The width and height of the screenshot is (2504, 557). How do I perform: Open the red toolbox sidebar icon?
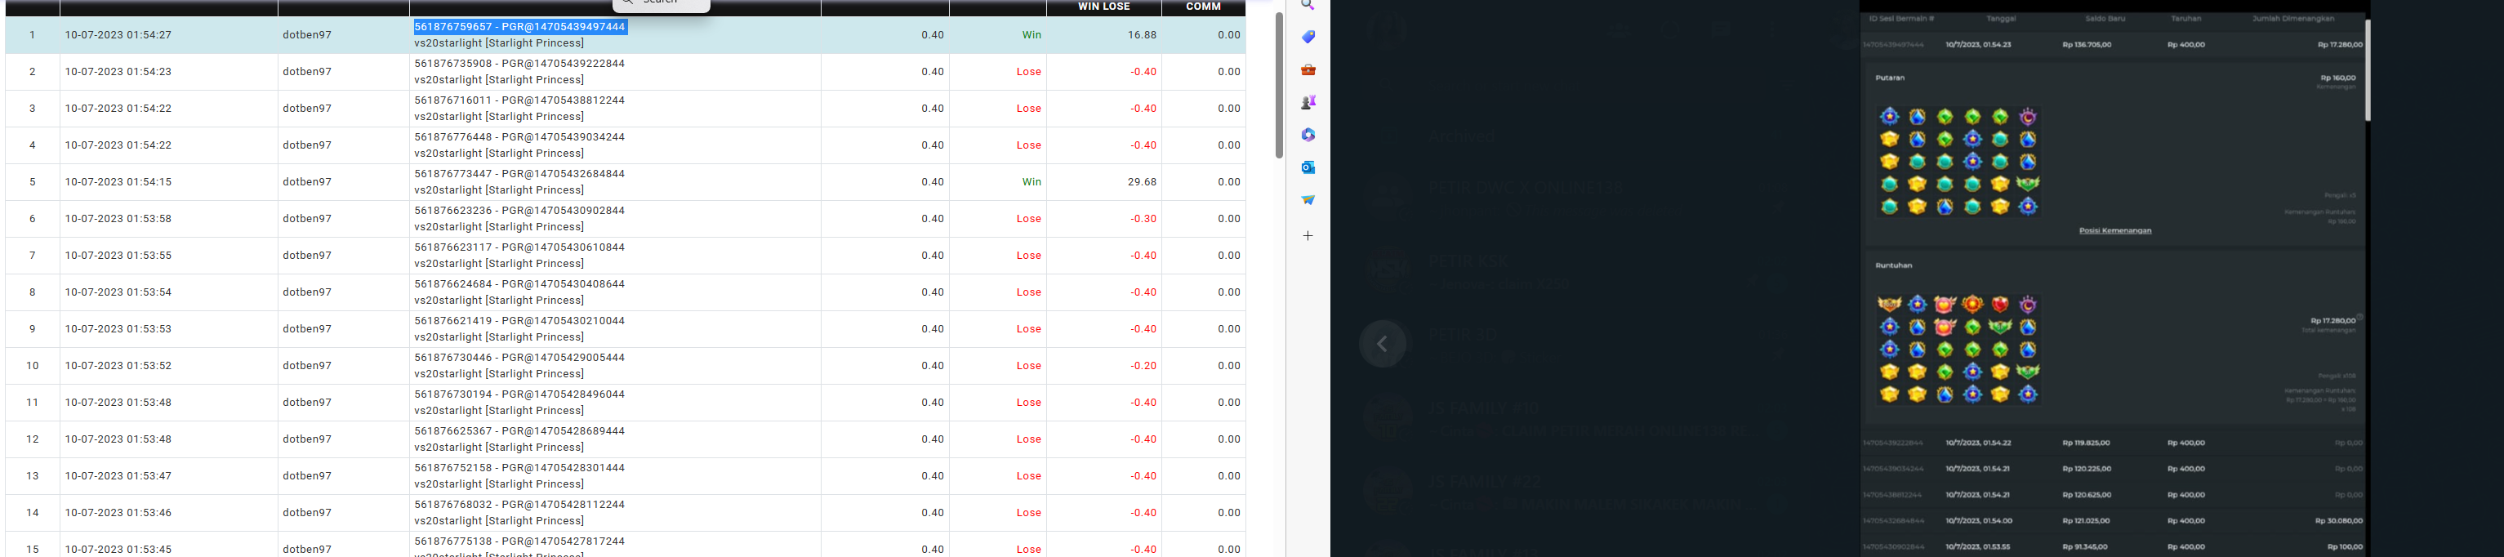point(1308,70)
